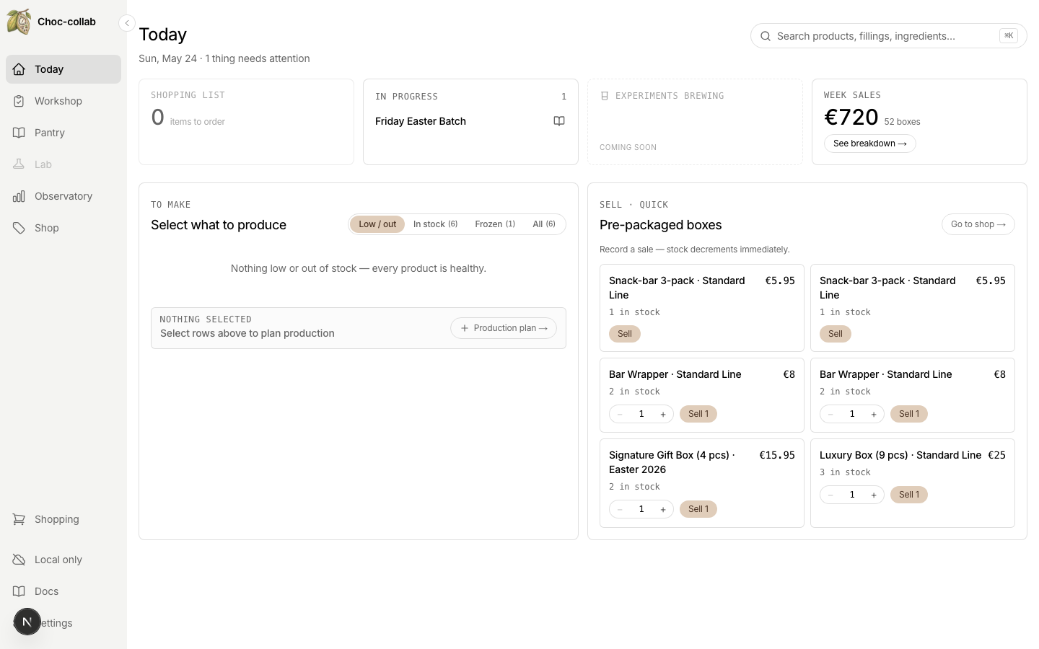Select the Lab flask item in sidebar

[x=63, y=164]
